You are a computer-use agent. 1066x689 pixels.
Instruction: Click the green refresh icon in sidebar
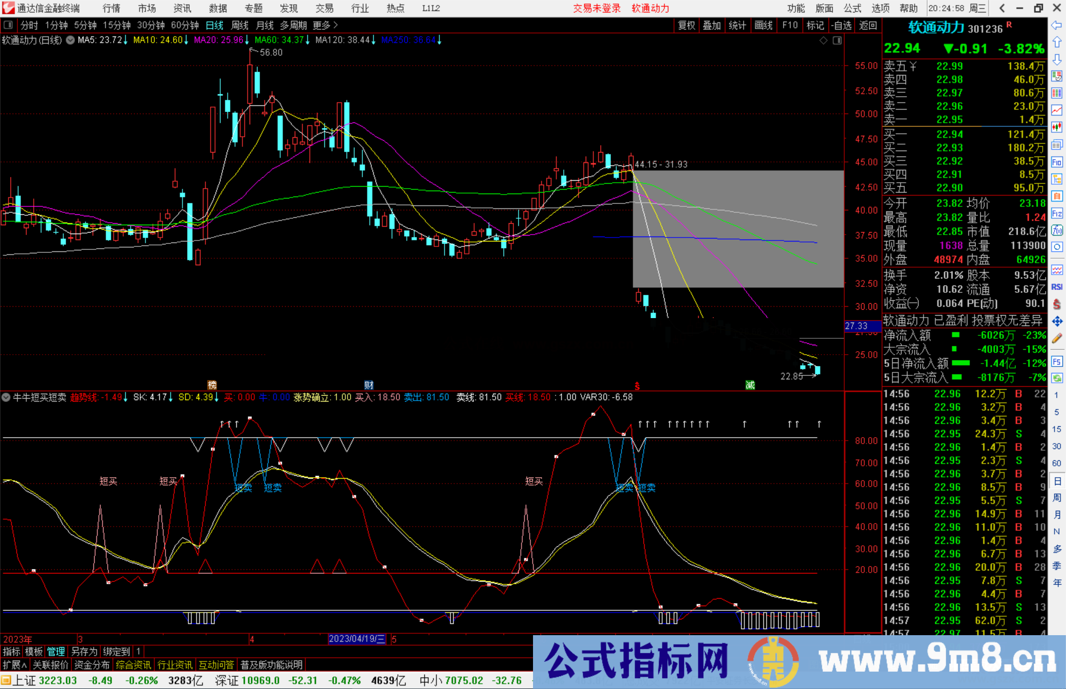pyautogui.click(x=1057, y=378)
